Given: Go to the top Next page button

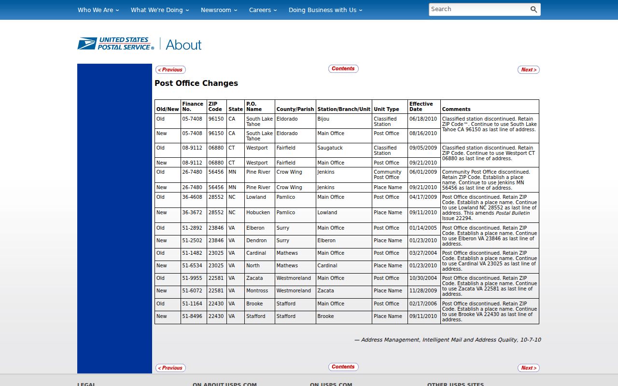Looking at the screenshot, I should (529, 70).
